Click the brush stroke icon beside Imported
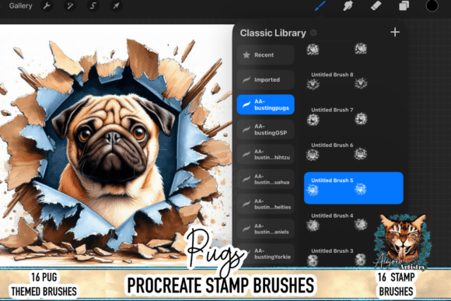This screenshot has height=301, width=451. pos(246,79)
